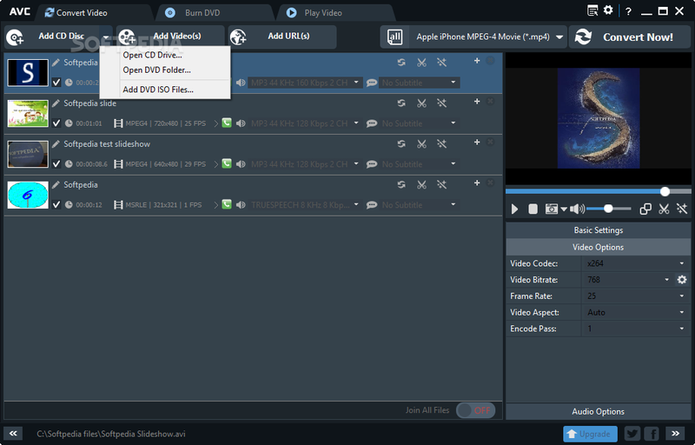Viewport: 695px width, 445px height.
Task: Uncheck the Softpedia test slideshow checkbox
Action: coord(56,164)
